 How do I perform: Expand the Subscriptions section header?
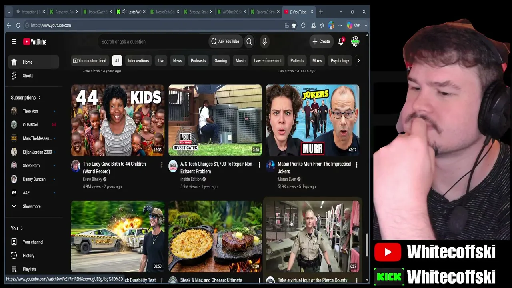26,98
